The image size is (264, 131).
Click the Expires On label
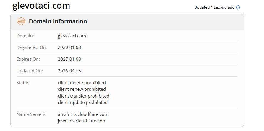[28, 59]
